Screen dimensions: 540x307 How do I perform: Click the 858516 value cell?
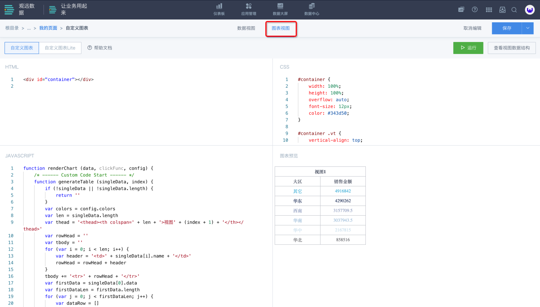(343, 240)
